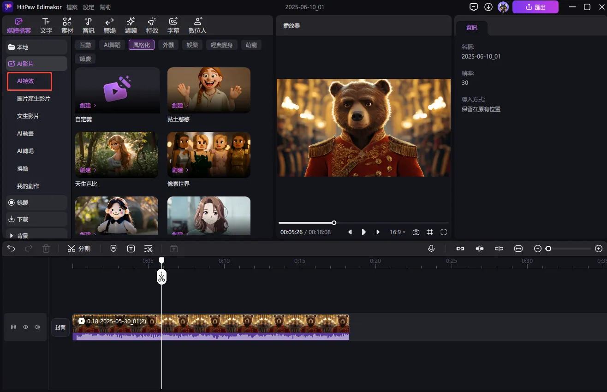
Task: Open the user avatar profile
Action: pyautogui.click(x=503, y=7)
